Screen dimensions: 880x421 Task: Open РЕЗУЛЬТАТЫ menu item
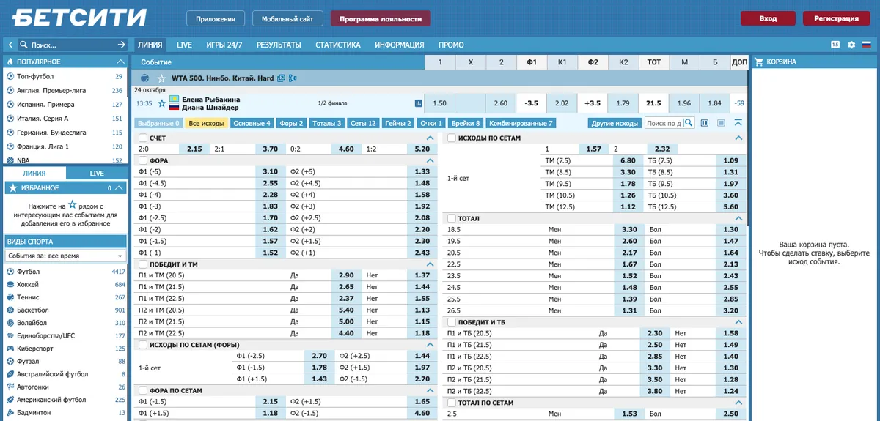(x=279, y=45)
